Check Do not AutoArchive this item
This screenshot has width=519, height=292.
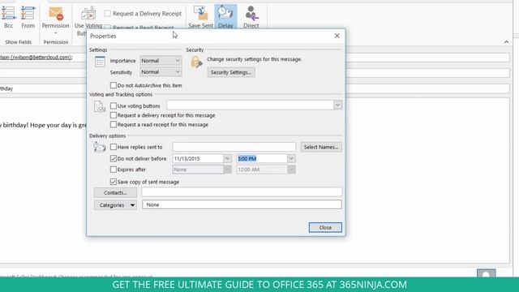[114, 85]
